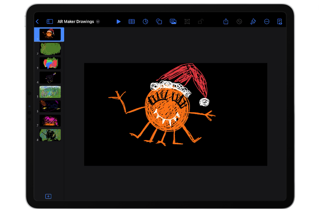Tap the Undo button
Image resolution: width=319 pixels, height=212 pixels.
pos(239,22)
